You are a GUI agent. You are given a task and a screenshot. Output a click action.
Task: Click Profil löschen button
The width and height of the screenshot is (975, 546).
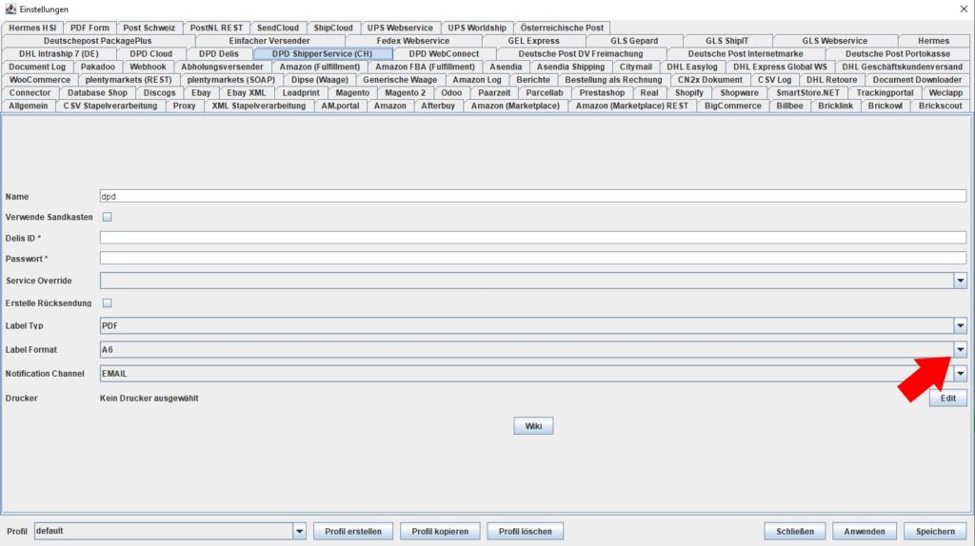click(525, 531)
